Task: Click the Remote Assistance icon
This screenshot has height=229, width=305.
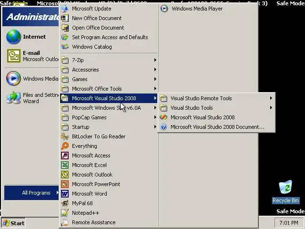Action: pyautogui.click(x=65, y=222)
